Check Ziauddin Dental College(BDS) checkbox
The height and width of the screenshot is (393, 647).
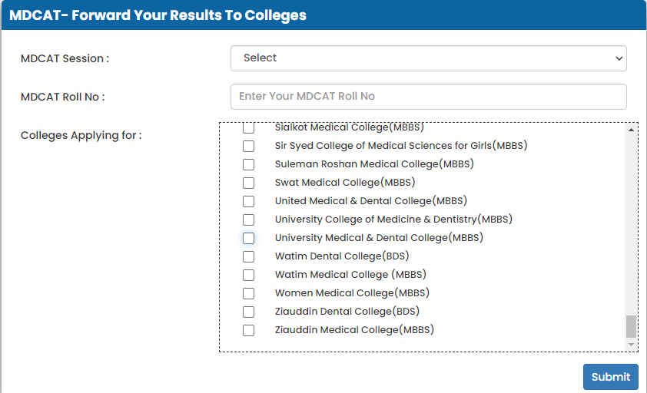[x=248, y=312]
